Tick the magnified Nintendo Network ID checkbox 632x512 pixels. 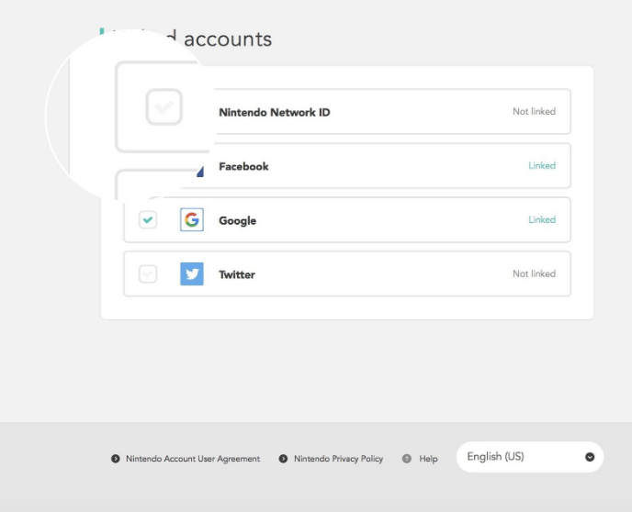tap(164, 107)
